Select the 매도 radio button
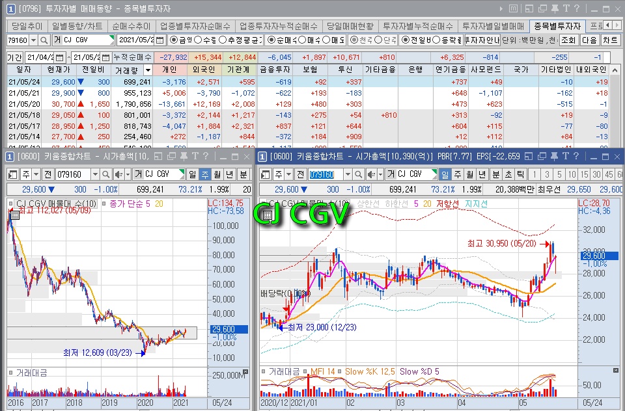 [326, 40]
